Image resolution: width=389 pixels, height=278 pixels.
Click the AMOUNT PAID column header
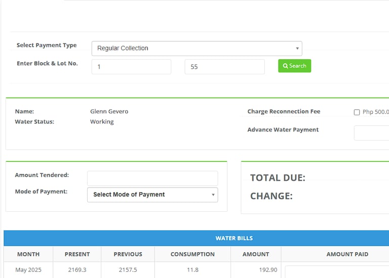coord(347,254)
